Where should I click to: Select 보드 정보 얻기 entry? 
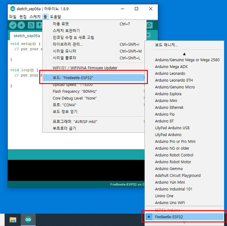[x=94, y=112]
